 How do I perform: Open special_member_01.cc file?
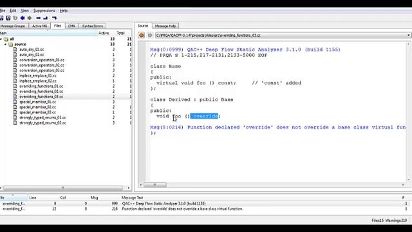point(37,102)
